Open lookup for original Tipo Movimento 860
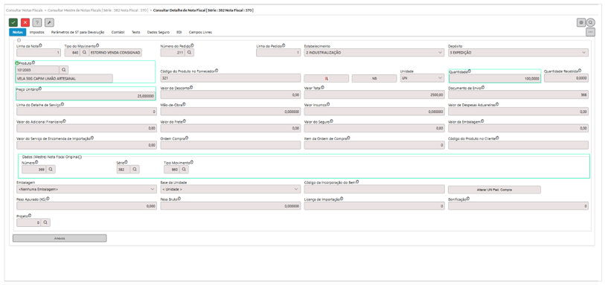The width and height of the screenshot is (605, 285). tap(184, 170)
